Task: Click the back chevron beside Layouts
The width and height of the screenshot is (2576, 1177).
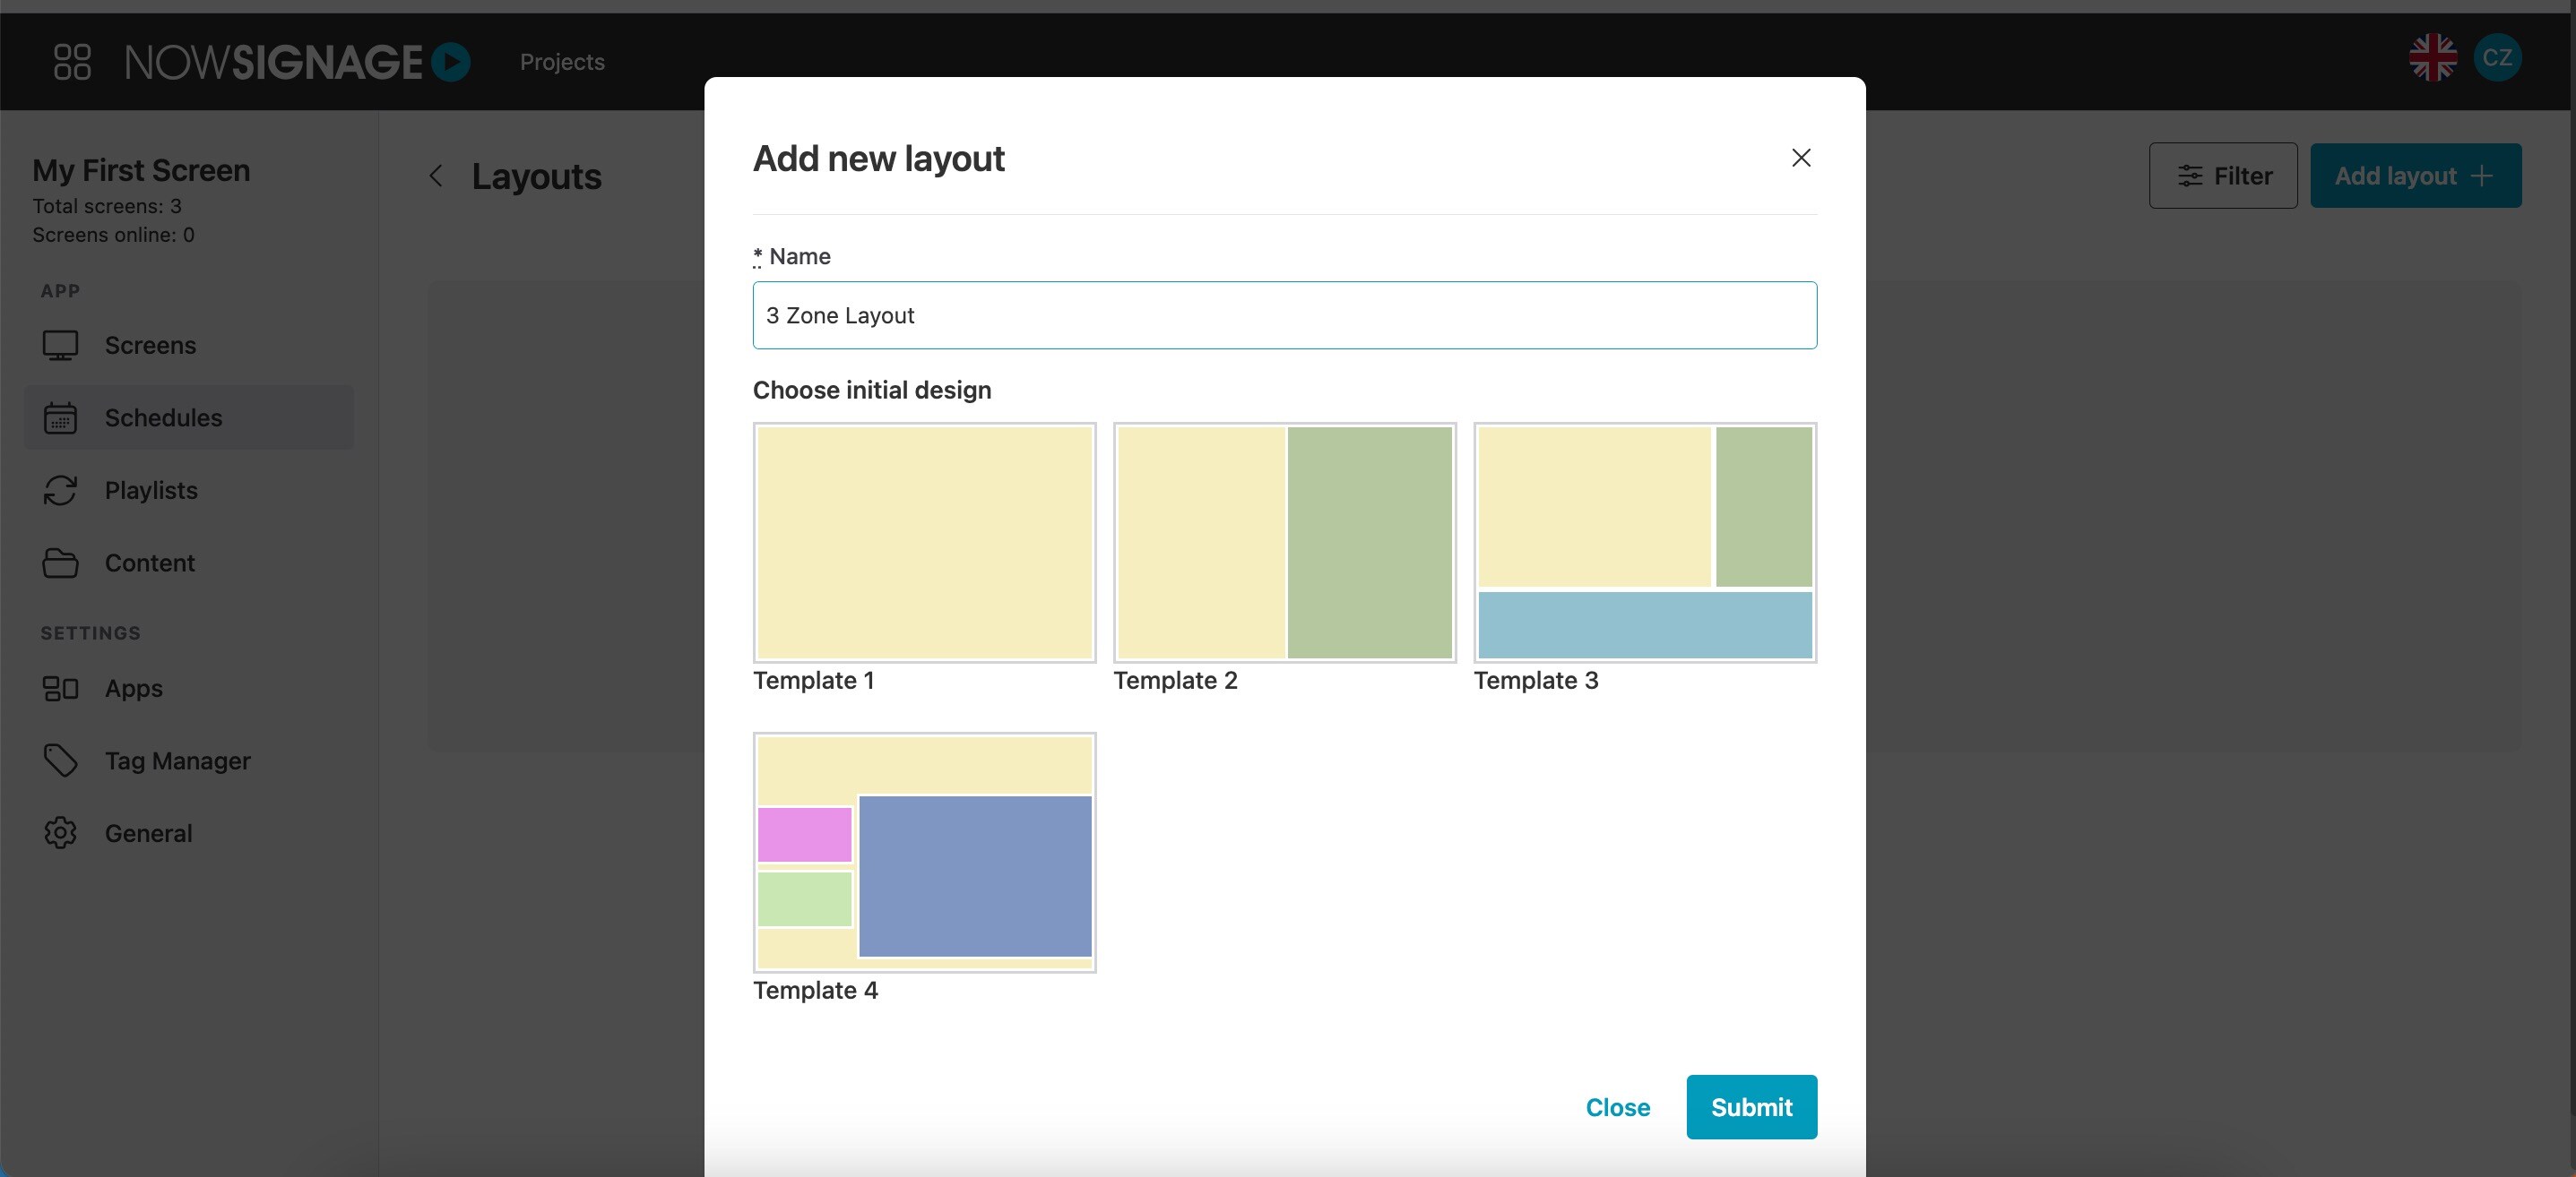Action: pyautogui.click(x=435, y=176)
